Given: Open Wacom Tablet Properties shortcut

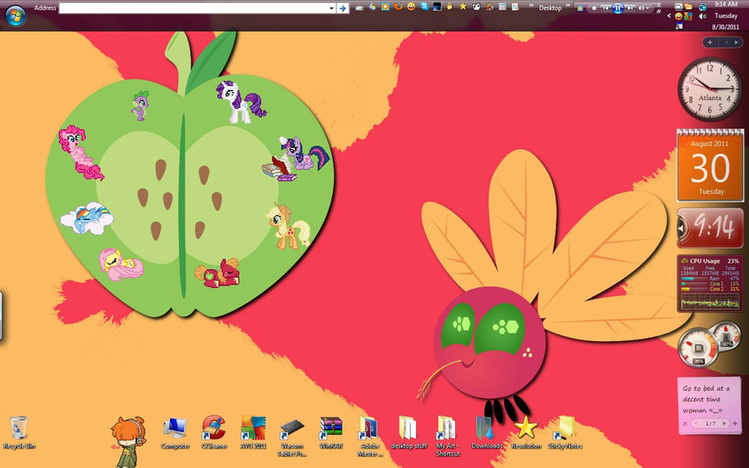Looking at the screenshot, I should [292, 436].
